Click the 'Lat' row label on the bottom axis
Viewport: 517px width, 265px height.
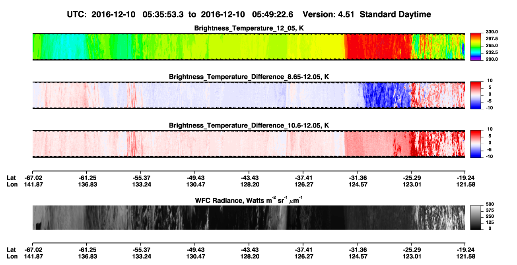[x=12, y=250]
